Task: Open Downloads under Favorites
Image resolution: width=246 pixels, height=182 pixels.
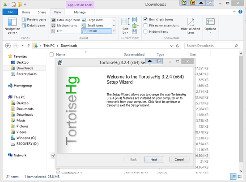Action: (x=25, y=68)
